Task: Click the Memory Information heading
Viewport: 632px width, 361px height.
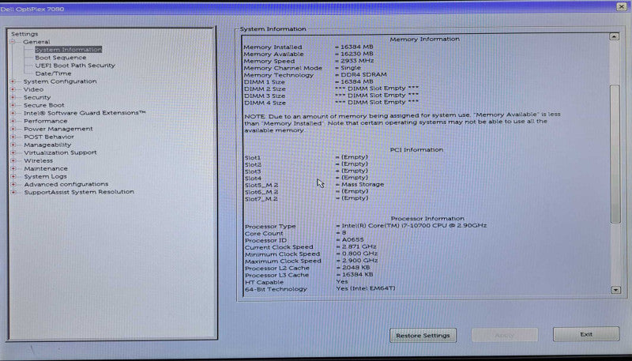Action: pos(424,39)
